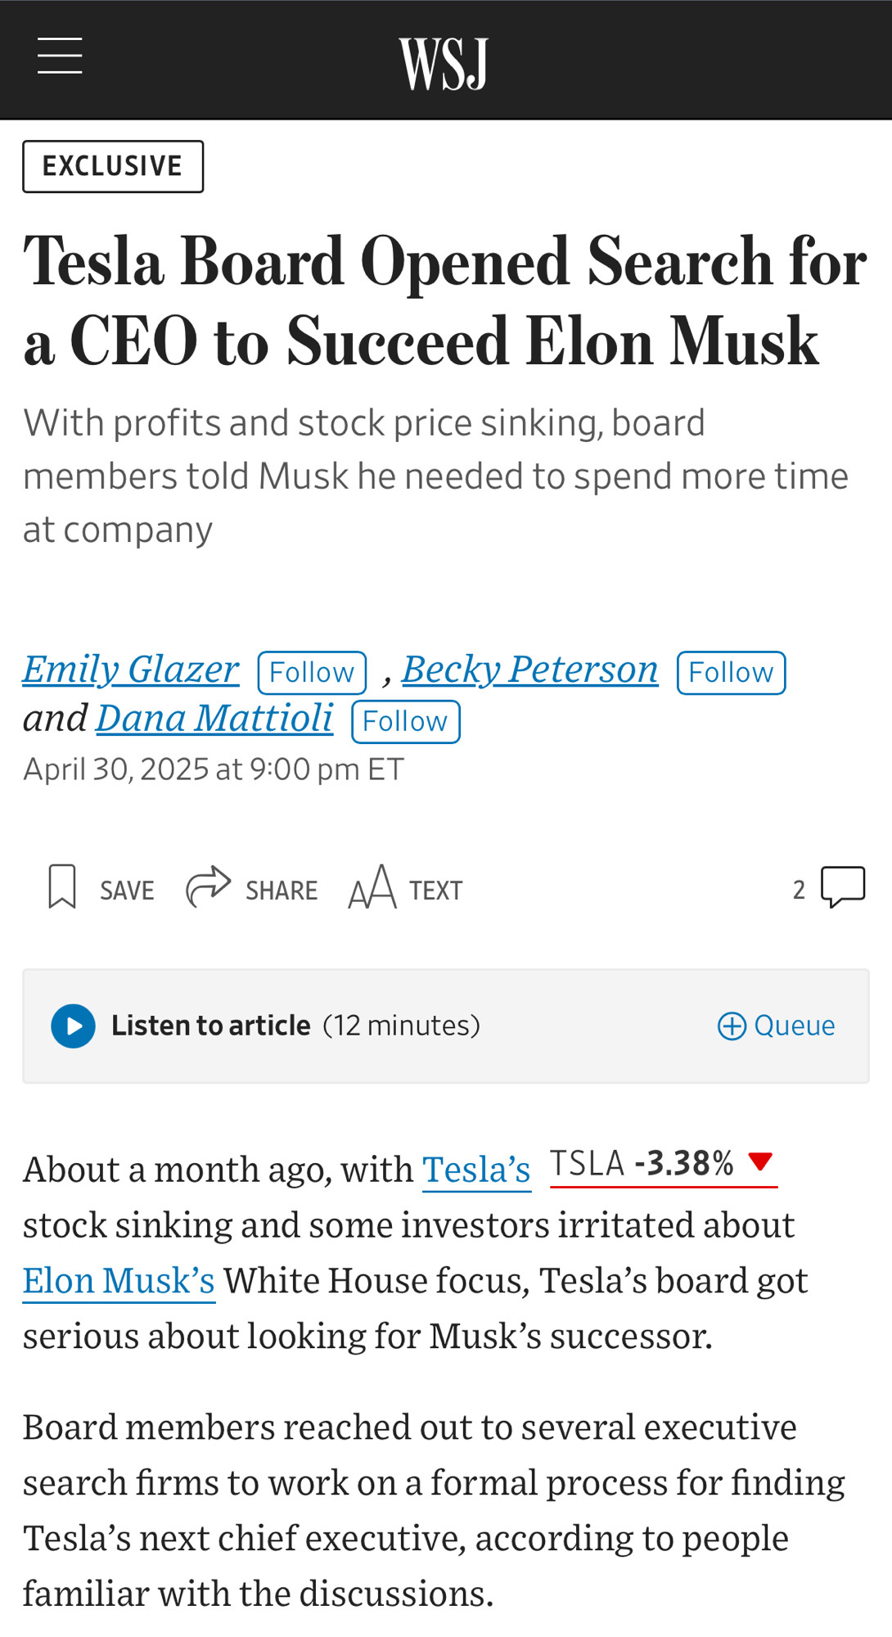Open Dana Mattioli author link
This screenshot has width=892, height=1637.
point(214,719)
